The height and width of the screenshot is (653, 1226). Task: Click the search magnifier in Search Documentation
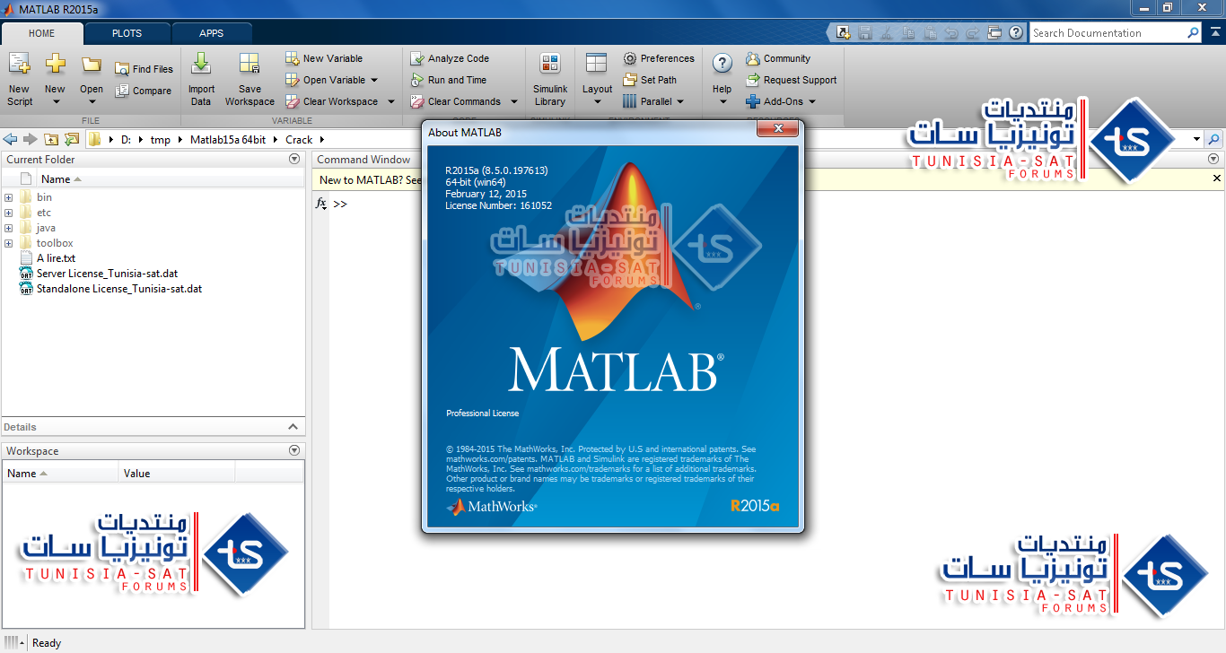tap(1193, 33)
